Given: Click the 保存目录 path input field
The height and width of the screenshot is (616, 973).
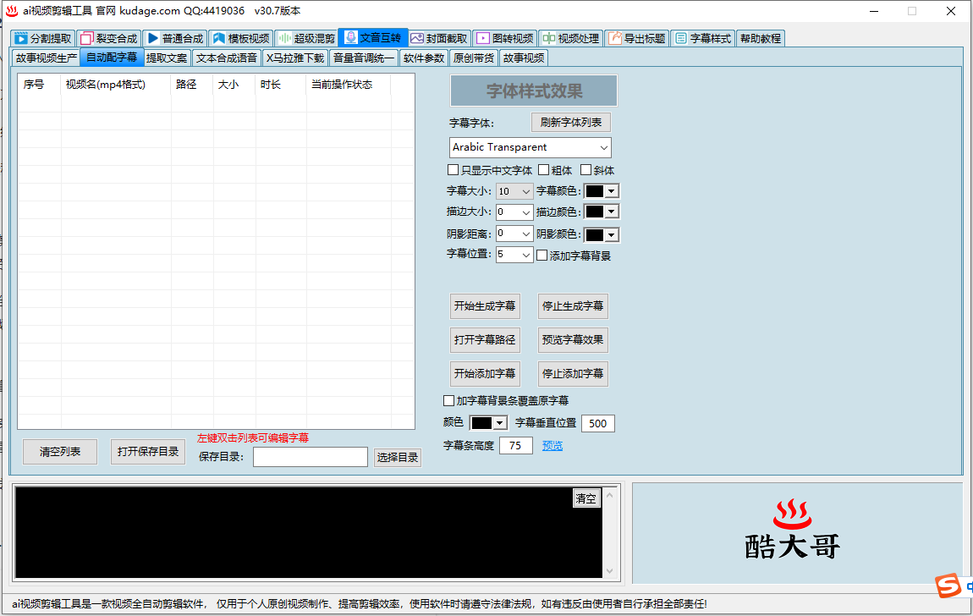Looking at the screenshot, I should (311, 457).
